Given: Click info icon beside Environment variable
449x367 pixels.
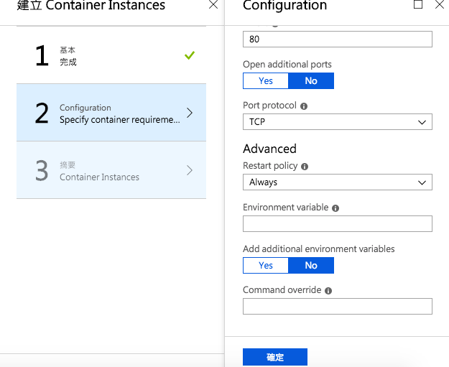Looking at the screenshot, I should coord(335,208).
